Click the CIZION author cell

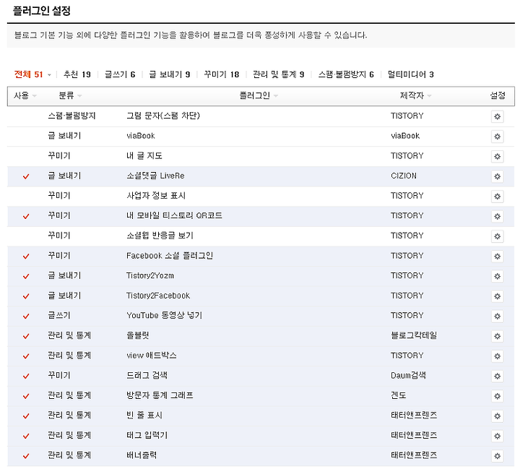coord(404,176)
